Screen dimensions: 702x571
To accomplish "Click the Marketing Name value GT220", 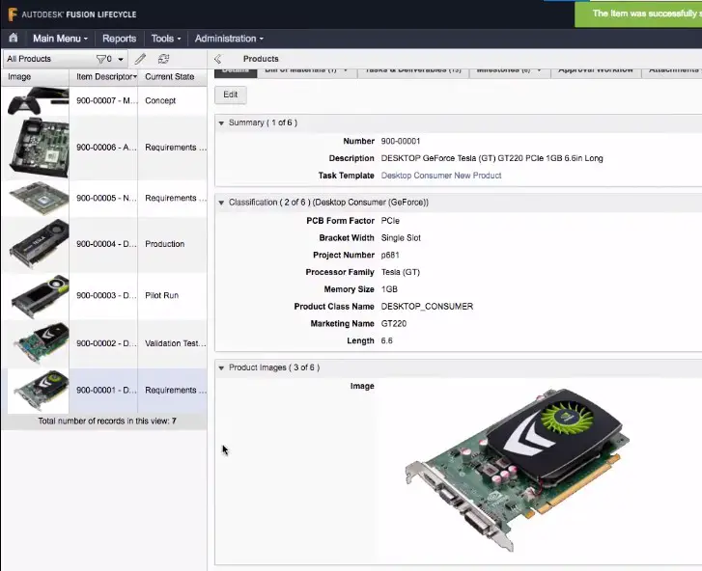I will point(394,324).
